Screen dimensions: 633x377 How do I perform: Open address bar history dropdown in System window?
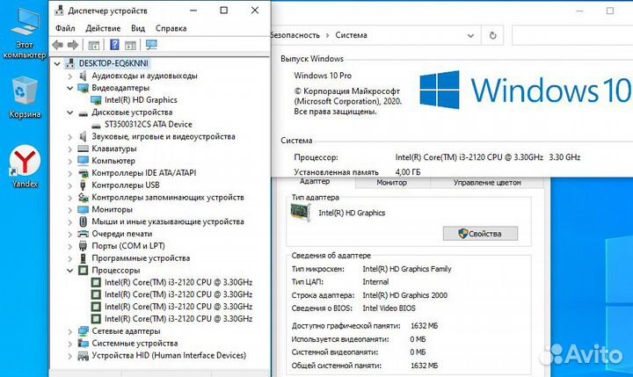click(x=470, y=35)
